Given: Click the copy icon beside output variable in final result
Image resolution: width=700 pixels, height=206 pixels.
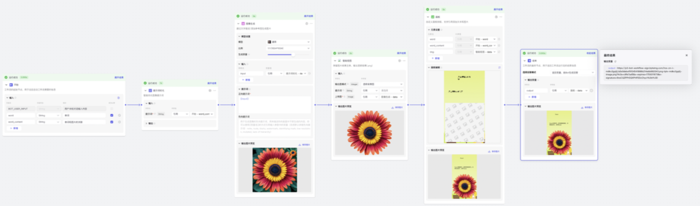Looking at the screenshot, I should pyautogui.click(x=615, y=61).
